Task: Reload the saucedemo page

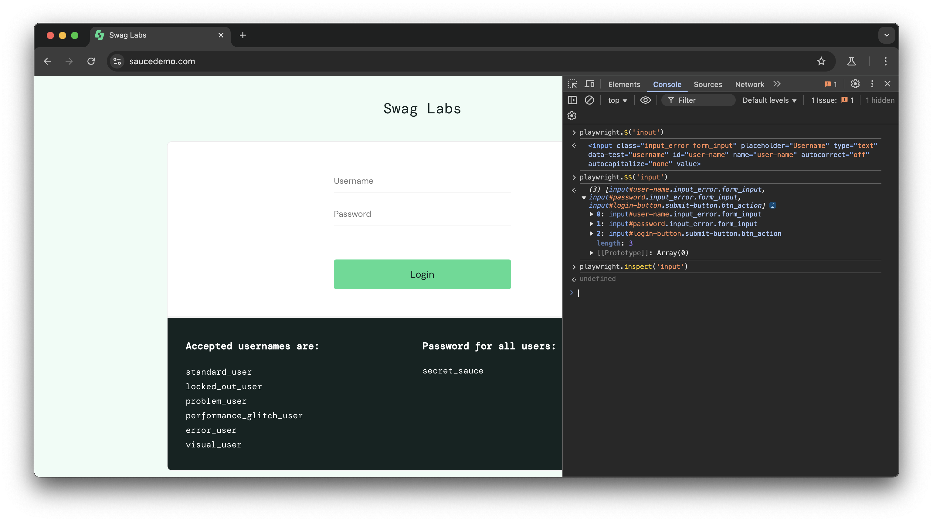Action: tap(91, 61)
